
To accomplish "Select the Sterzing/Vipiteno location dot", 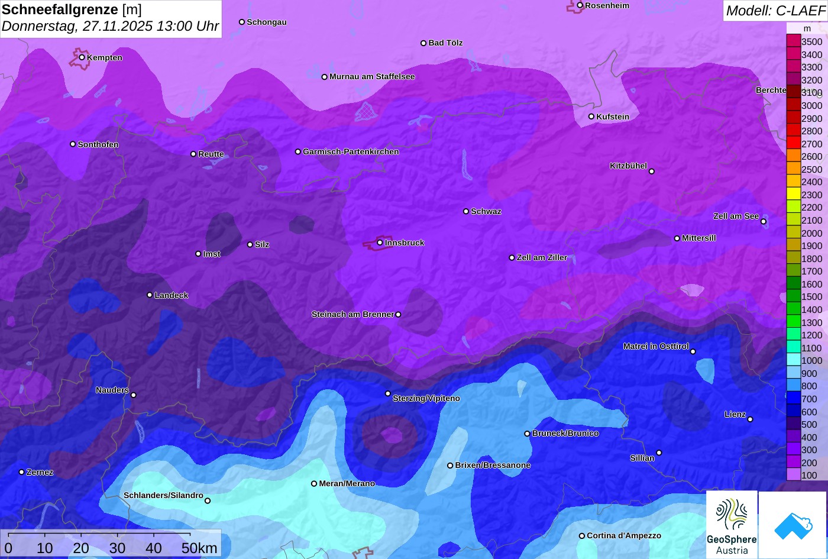I will tap(388, 393).
